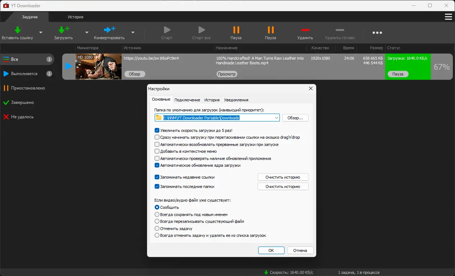Click the first orange Пауза icon
Viewport: 455px width, 276px height.
(236, 30)
